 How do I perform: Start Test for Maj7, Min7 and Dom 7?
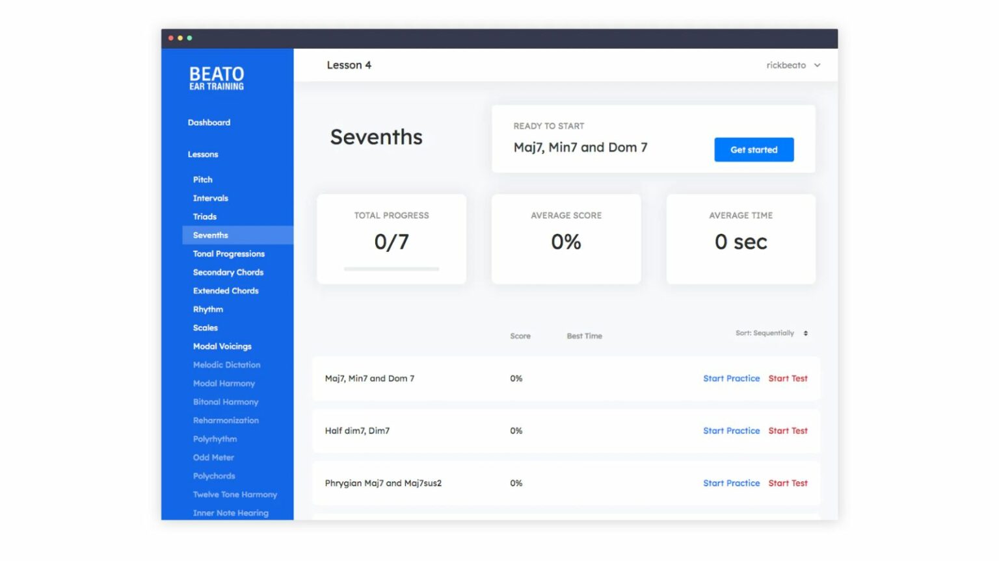[x=788, y=379]
